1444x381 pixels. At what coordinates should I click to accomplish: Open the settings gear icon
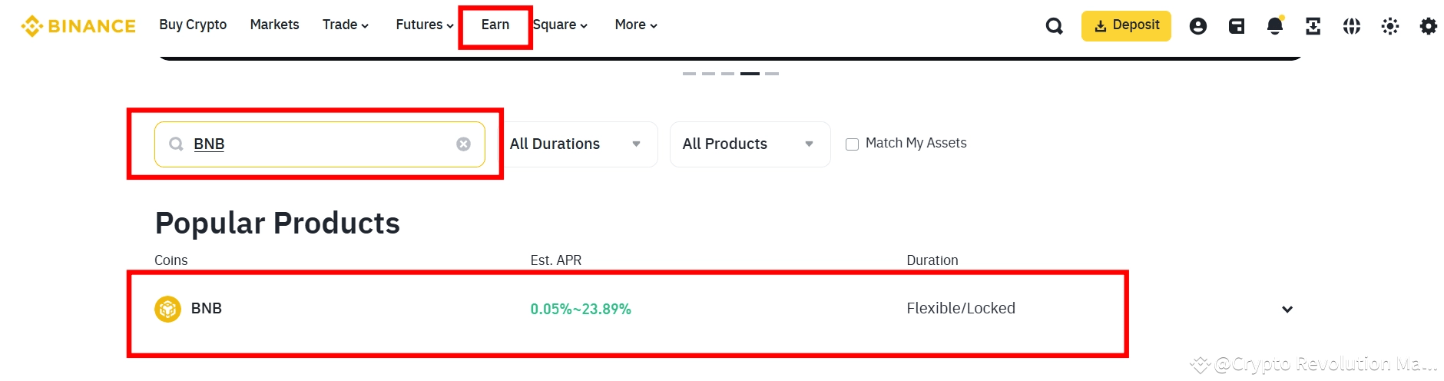(1428, 26)
